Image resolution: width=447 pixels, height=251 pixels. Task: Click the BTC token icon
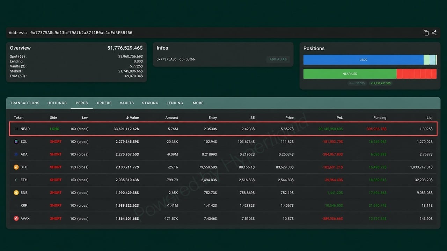click(x=16, y=167)
